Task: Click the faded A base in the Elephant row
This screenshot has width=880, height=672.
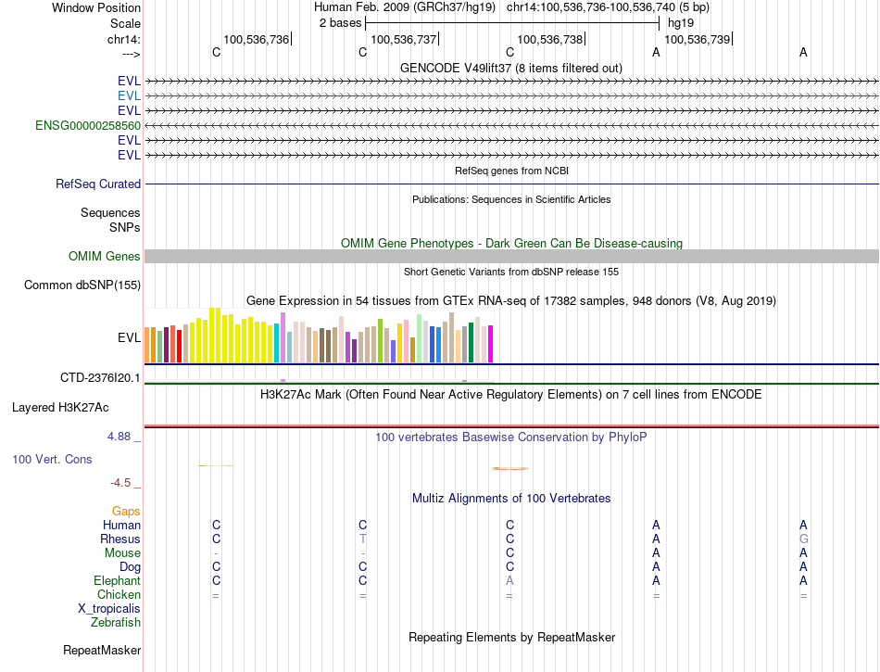Action: (509, 581)
